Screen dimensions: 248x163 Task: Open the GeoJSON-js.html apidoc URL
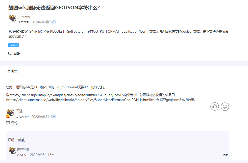78,100
